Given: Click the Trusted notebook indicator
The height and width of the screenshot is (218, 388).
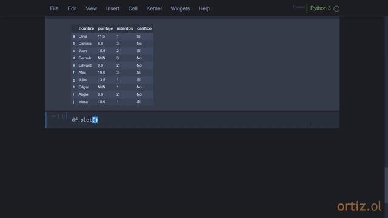Looking at the screenshot, I should pyautogui.click(x=298, y=7).
